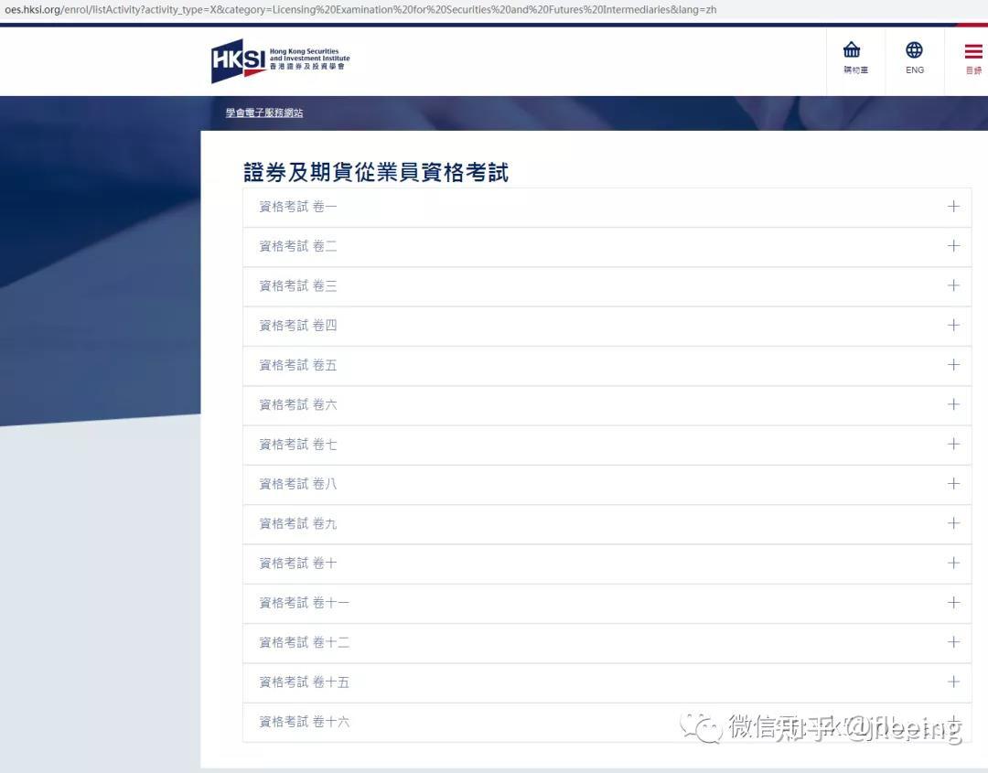Click the 證券及期貨從業員資格考試 page heading
Image resolution: width=988 pixels, height=773 pixels.
376,172
